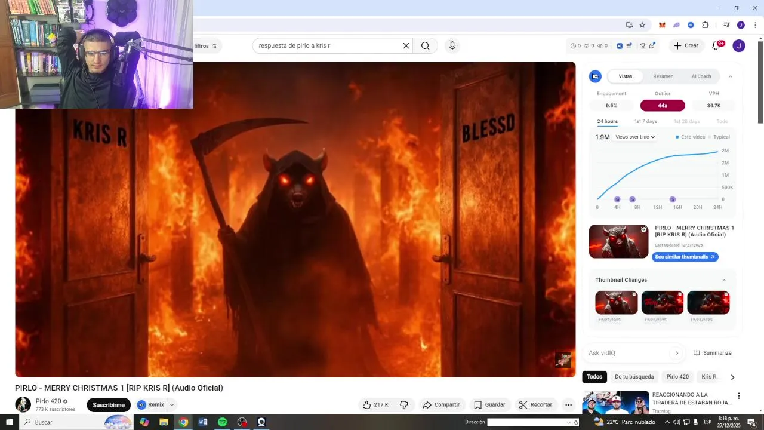Advance the topic chips with right arrow
764x430 pixels.
pyautogui.click(x=732, y=377)
